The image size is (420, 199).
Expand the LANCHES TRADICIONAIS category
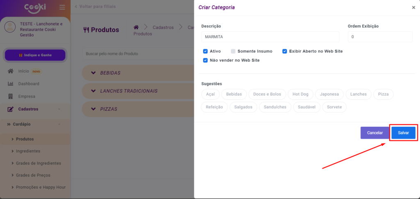click(x=92, y=91)
